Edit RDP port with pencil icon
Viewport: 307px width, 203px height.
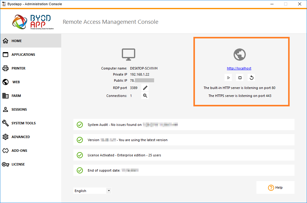(x=145, y=88)
